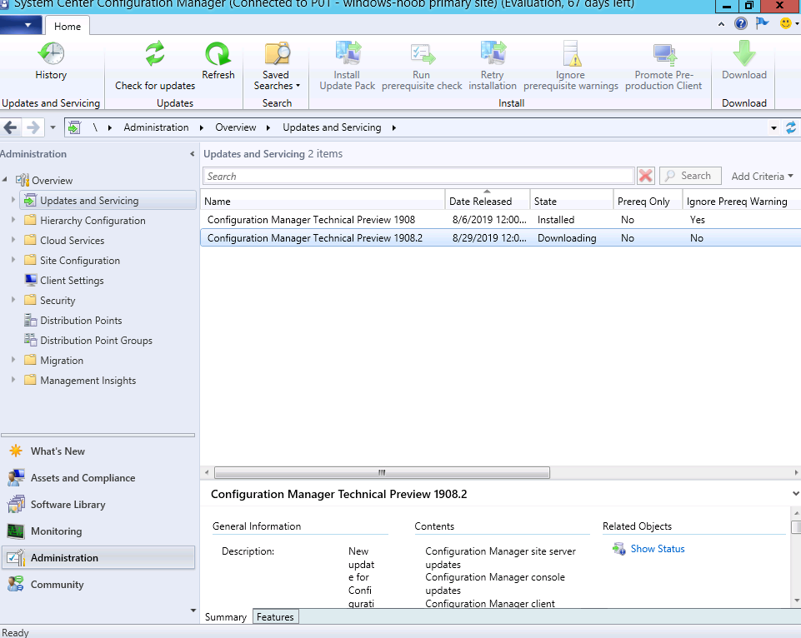Click Updates and Servicing breadcrumb
Image resolution: width=801 pixels, height=638 pixels.
click(332, 127)
